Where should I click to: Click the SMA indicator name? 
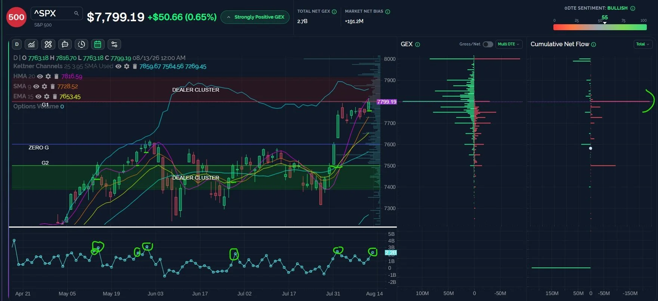pos(19,86)
